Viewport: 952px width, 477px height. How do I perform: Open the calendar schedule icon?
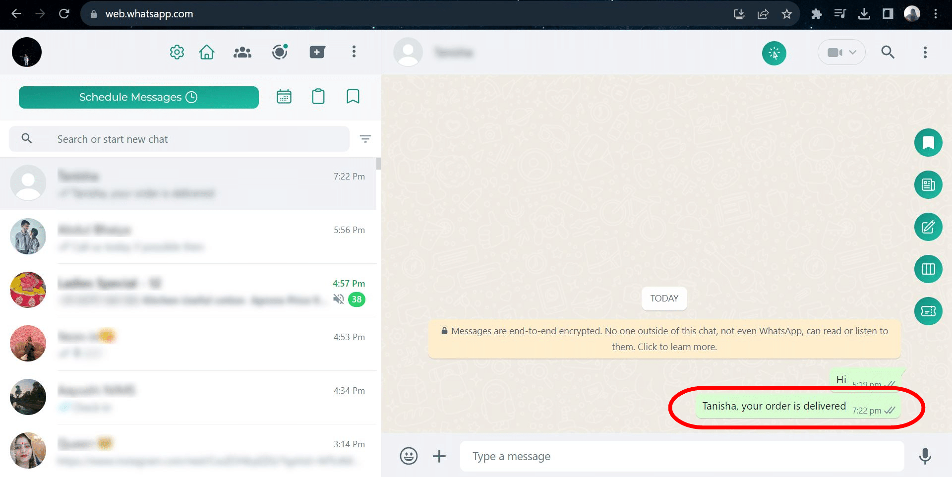tap(284, 97)
